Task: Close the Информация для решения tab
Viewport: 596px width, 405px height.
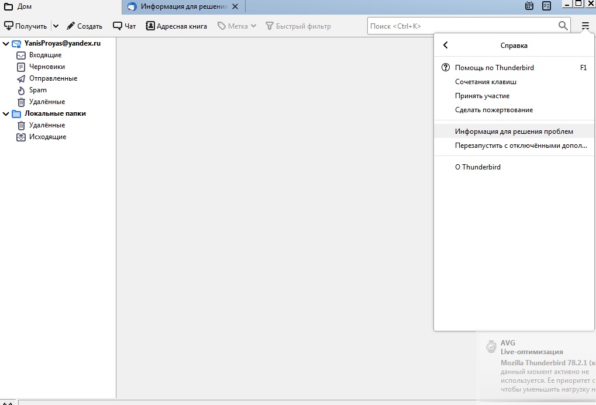Action: [x=235, y=6]
